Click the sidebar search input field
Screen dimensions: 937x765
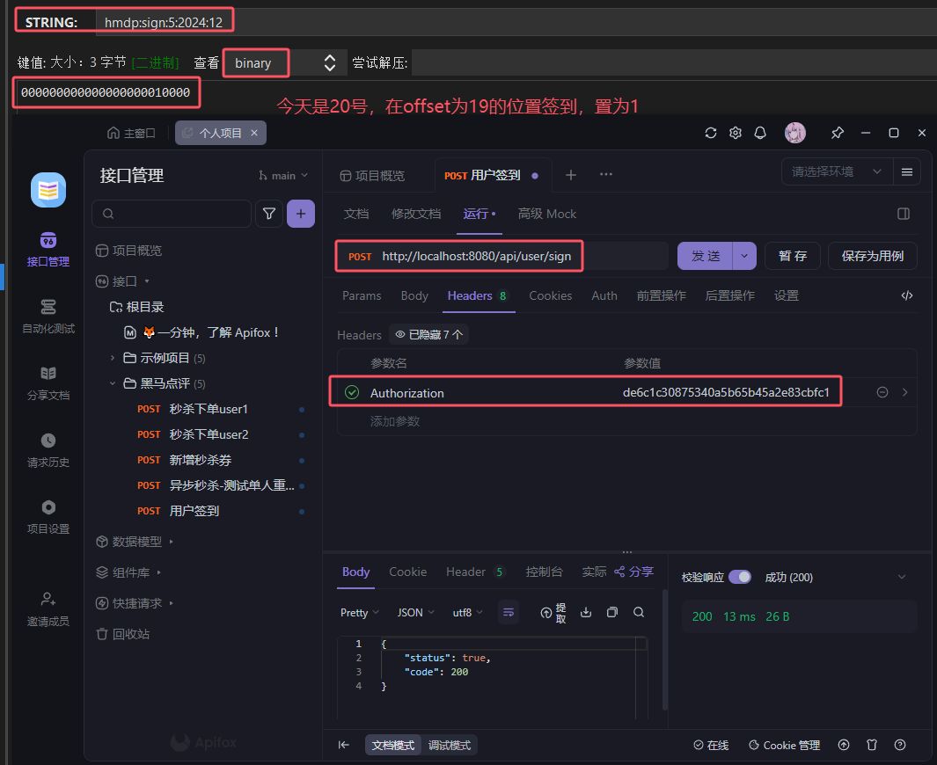pyautogui.click(x=172, y=214)
